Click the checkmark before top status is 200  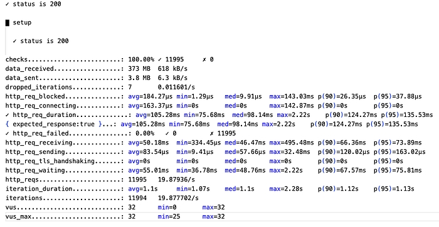coord(8,4)
